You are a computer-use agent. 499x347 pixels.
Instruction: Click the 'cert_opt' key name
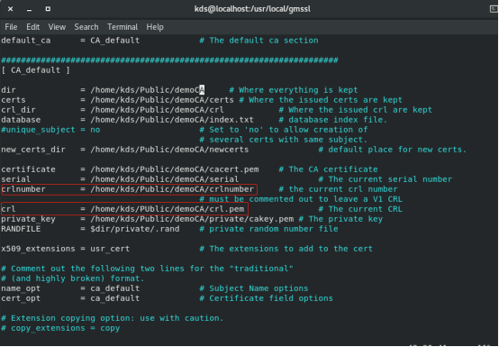21,298
